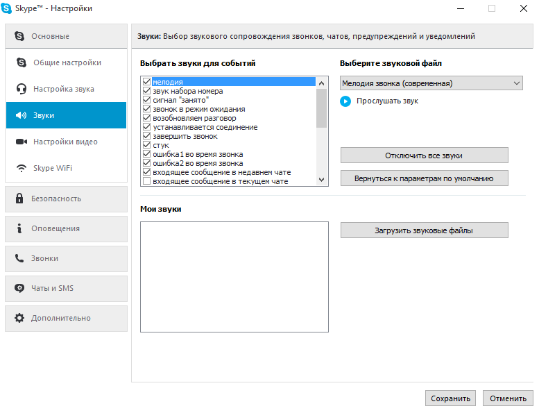Click camera icon for Настройки видео
Image resolution: width=539 pixels, height=413 pixels.
pos(22,142)
